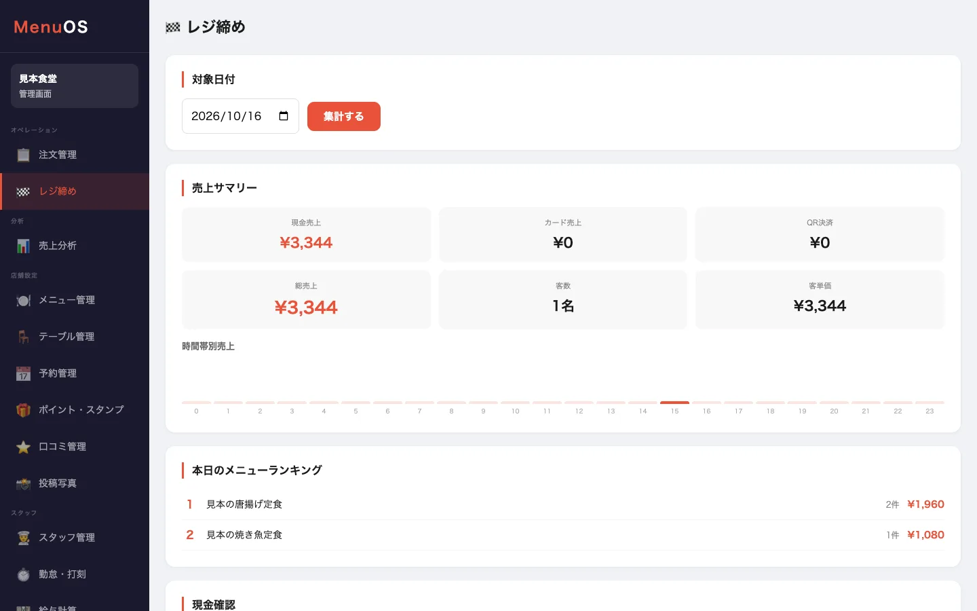Click the メニュー管理 plate icon
This screenshot has width=977, height=611.
pyautogui.click(x=23, y=300)
